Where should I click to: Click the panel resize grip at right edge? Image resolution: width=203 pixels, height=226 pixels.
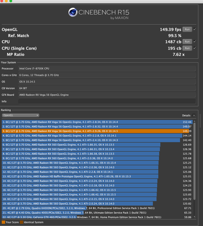(x=200, y=121)
